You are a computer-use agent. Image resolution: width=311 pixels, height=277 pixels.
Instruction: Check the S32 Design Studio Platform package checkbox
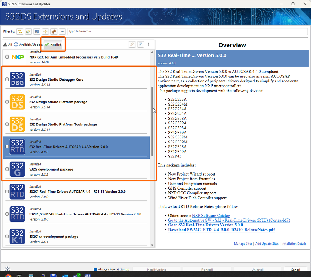point(7,102)
